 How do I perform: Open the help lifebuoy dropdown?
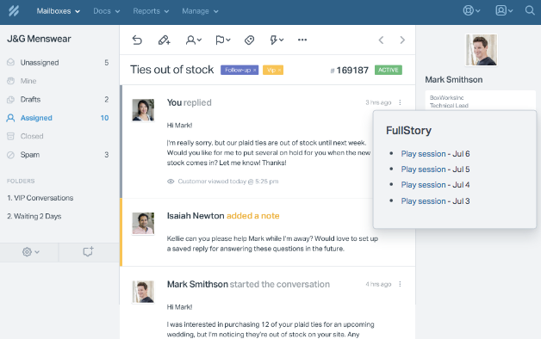click(x=471, y=10)
